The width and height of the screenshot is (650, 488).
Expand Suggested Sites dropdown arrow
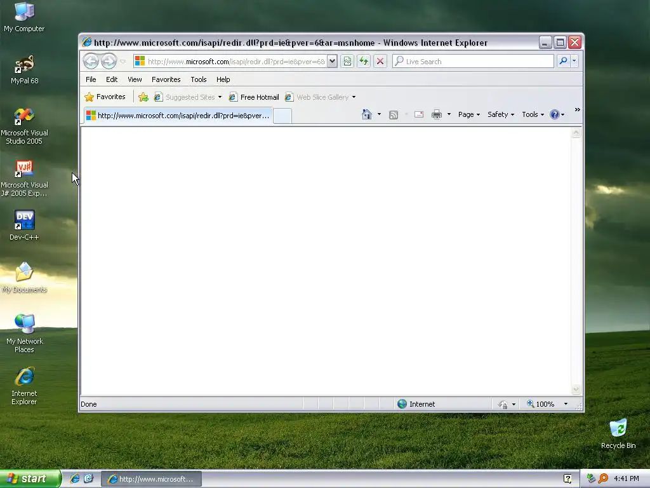(220, 97)
